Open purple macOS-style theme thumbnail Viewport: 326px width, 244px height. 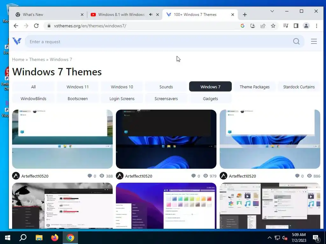pyautogui.click(x=166, y=206)
